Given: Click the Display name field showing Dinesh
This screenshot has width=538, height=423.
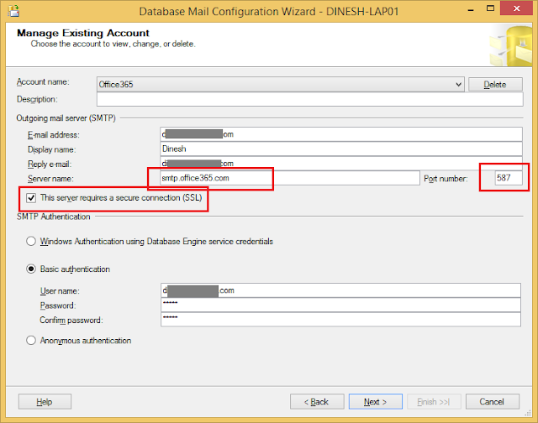Looking at the screenshot, I should pyautogui.click(x=341, y=149).
